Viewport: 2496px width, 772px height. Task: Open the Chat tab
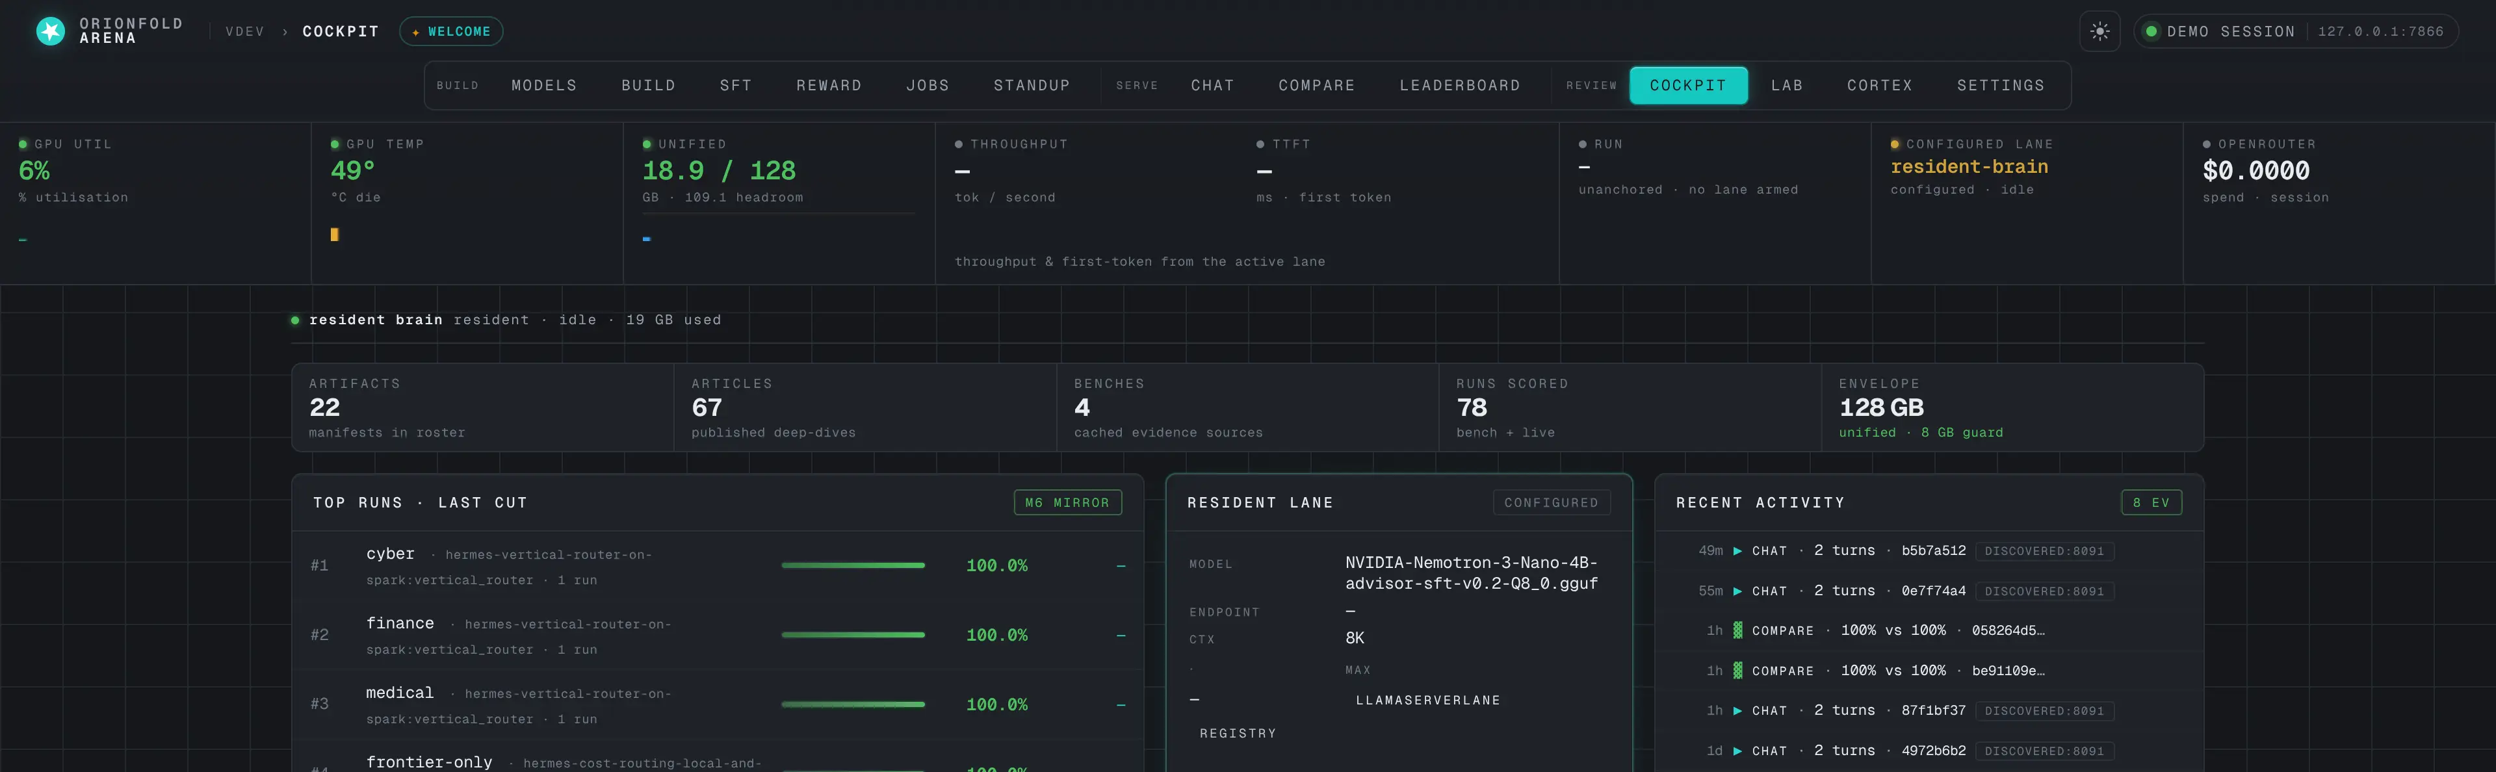1212,85
